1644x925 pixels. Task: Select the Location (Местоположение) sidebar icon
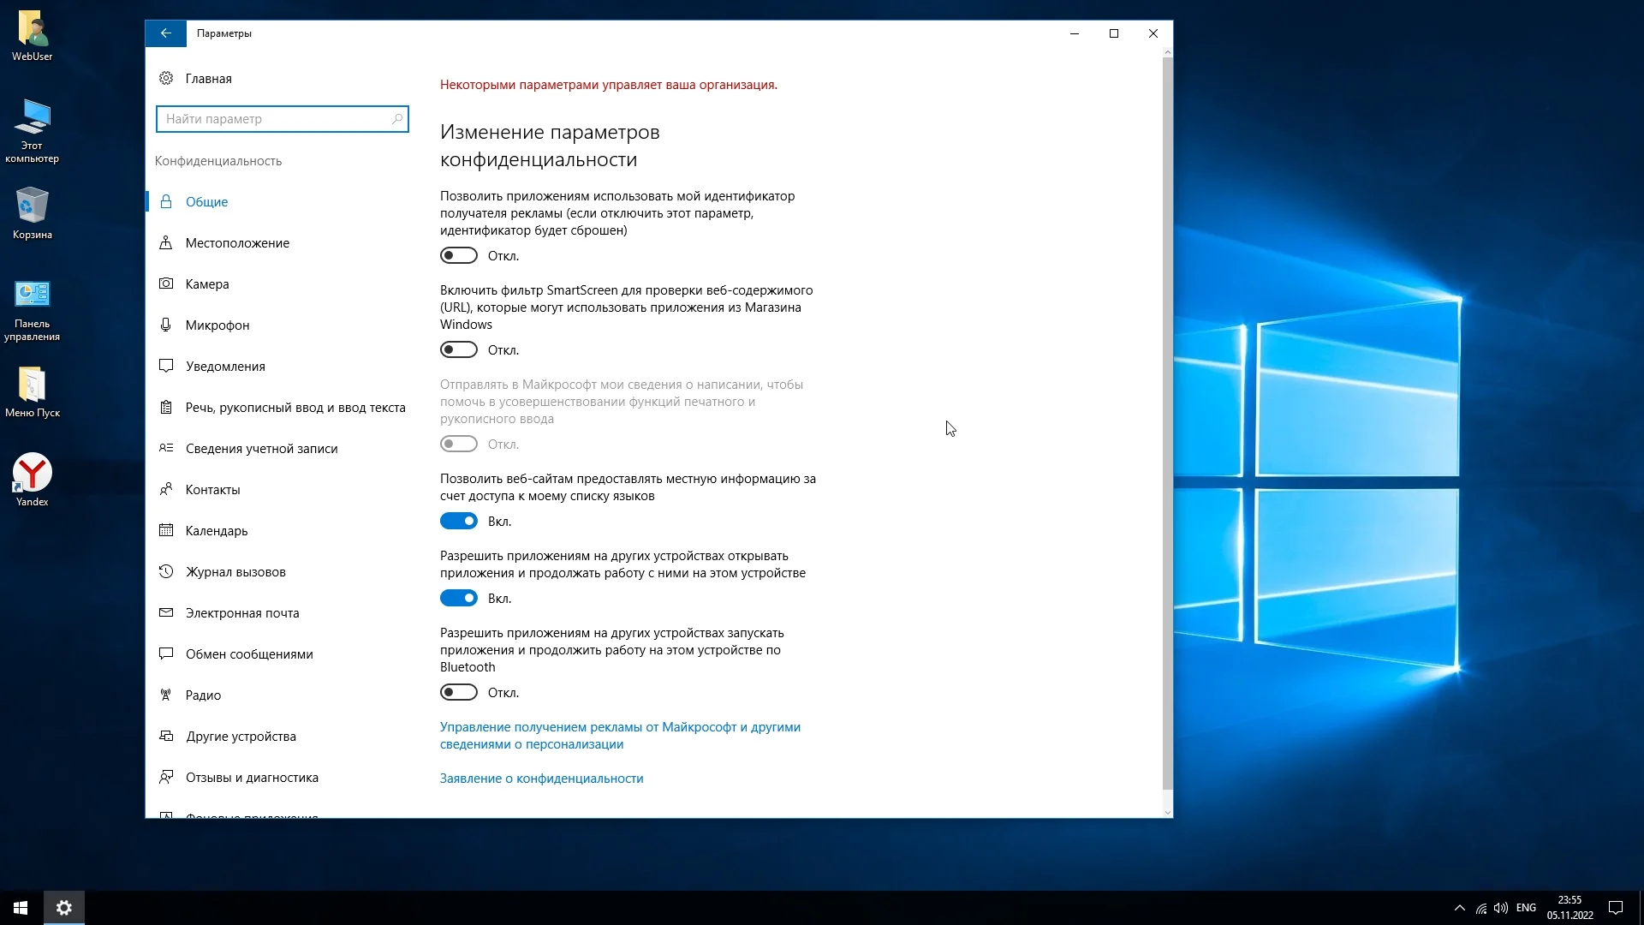point(166,242)
